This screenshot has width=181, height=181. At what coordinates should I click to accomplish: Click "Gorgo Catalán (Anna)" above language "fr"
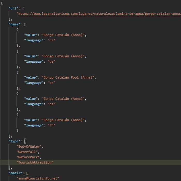tap(63, 120)
